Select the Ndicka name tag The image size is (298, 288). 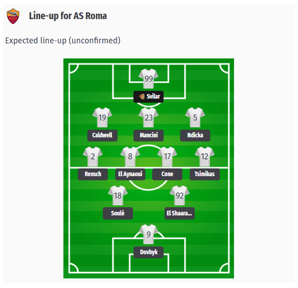[x=195, y=136]
